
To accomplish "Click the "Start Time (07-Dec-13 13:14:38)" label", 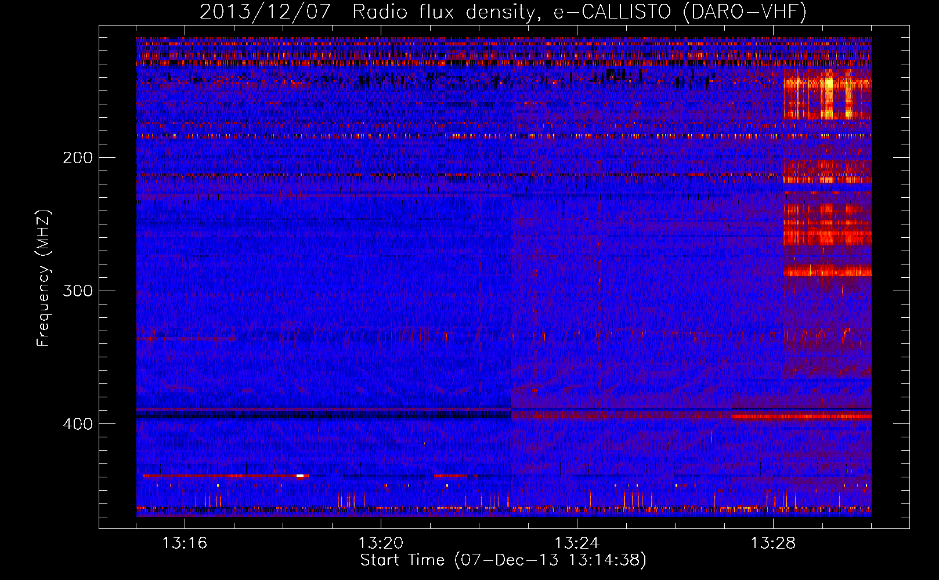I will tap(503, 560).
